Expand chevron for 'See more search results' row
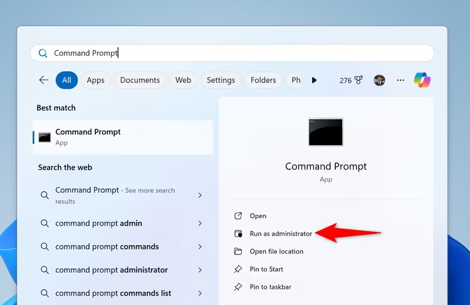This screenshot has width=470, height=305. coord(200,195)
